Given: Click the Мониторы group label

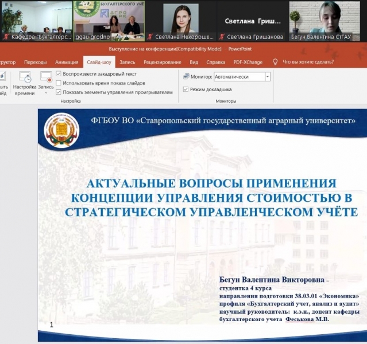Looking at the screenshot, I should [x=226, y=101].
